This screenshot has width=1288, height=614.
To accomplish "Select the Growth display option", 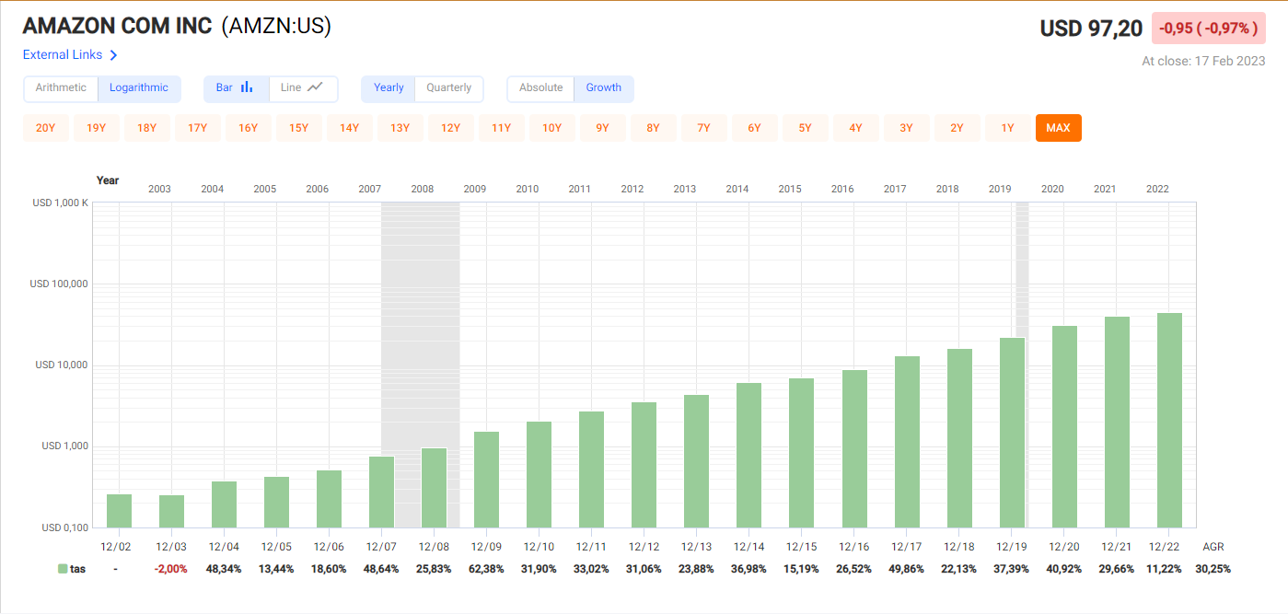I will [603, 88].
